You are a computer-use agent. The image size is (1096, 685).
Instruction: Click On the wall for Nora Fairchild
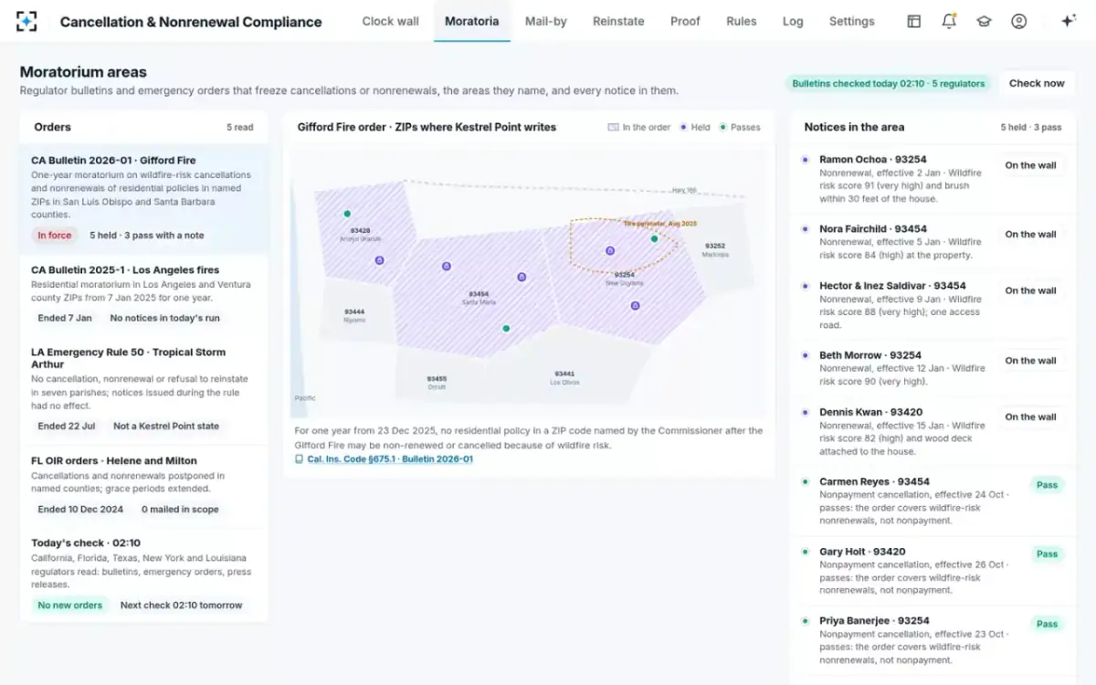(x=1031, y=235)
